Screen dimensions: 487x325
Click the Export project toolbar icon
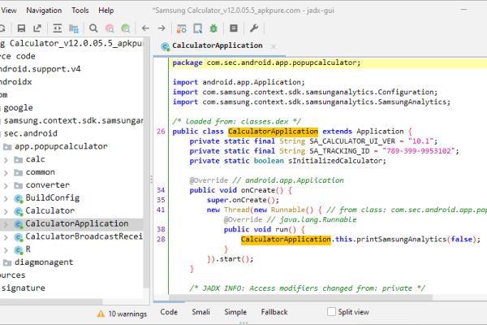coord(37,28)
